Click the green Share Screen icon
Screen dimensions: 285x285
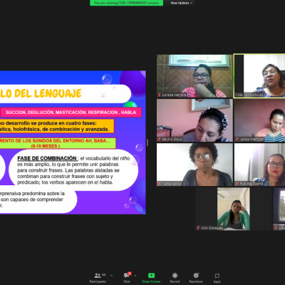click(x=151, y=276)
